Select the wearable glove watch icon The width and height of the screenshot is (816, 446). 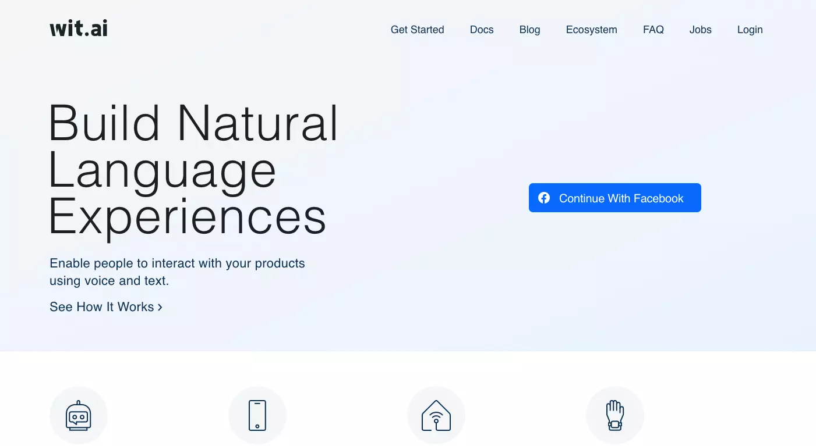point(615,415)
